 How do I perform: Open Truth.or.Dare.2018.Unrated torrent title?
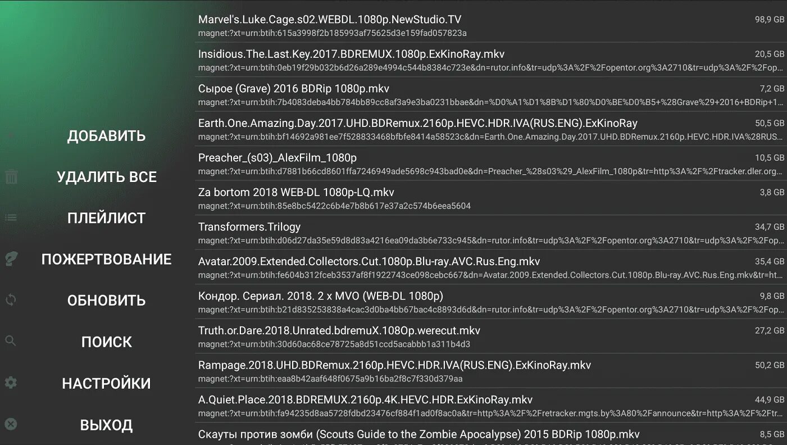click(339, 330)
